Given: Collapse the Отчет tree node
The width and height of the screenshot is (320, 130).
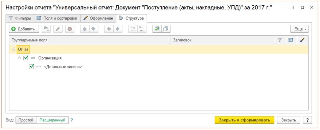Looking at the screenshot, I should click(14, 50).
